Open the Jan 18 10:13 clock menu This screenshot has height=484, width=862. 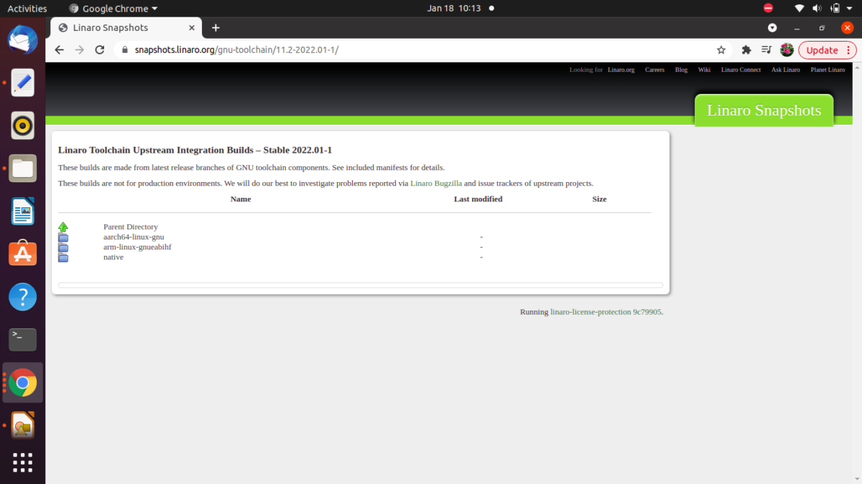pos(453,9)
